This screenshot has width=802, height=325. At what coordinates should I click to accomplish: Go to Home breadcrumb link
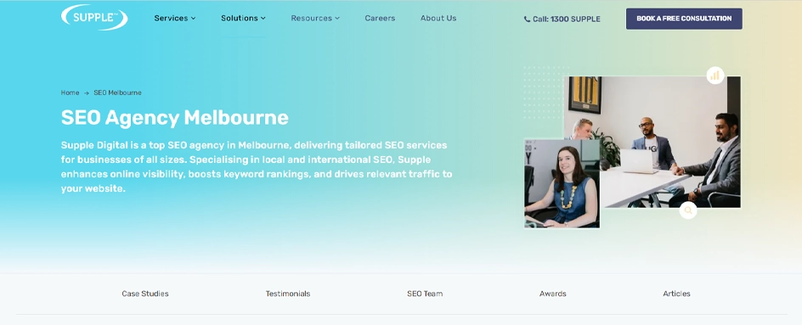70,92
